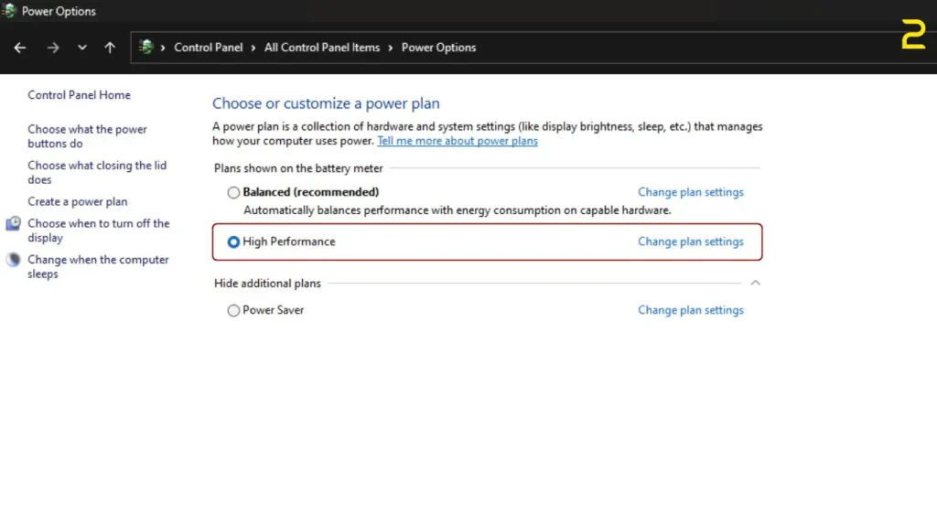937x526 pixels.
Task: Click the forward navigation arrow
Action: click(52, 48)
